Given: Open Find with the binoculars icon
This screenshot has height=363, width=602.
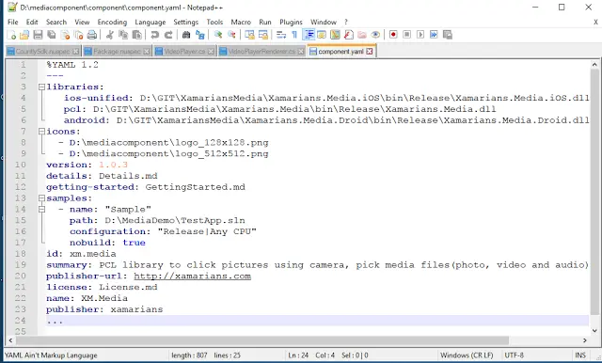Looking at the screenshot, I should tap(186, 35).
